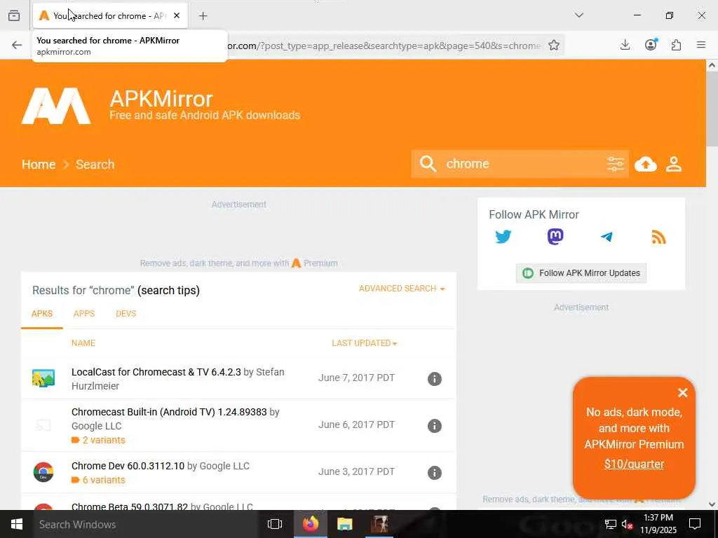Show info for Chromecast Built-in

click(x=434, y=426)
